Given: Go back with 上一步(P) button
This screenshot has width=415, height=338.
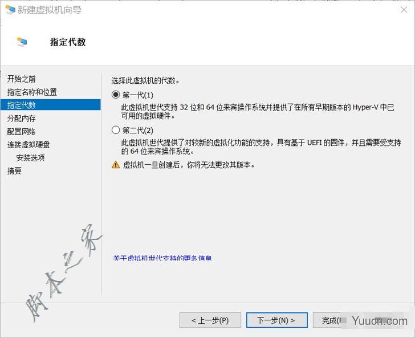Looking at the screenshot, I should 210,320.
